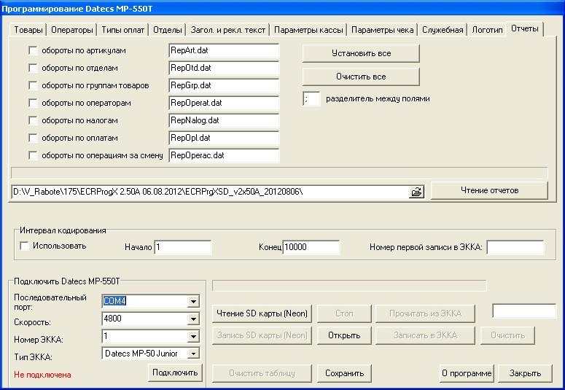Focus the RepOperac.dat filename field

pyautogui.click(x=224, y=155)
